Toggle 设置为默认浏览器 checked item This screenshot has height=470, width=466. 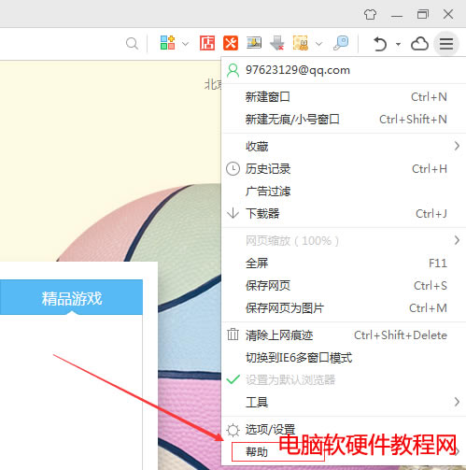pyautogui.click(x=344, y=380)
